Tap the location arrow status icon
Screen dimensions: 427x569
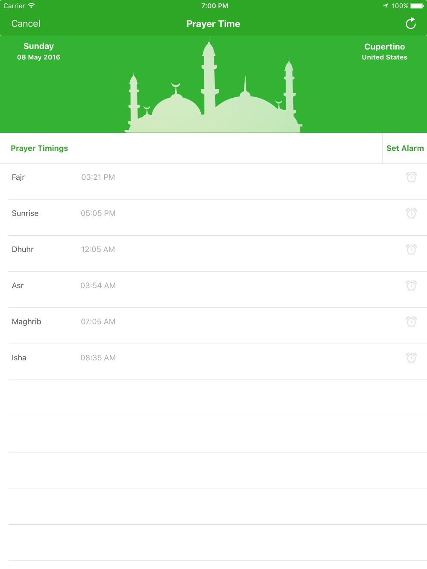[x=386, y=6]
